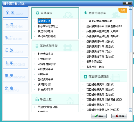The width and height of the screenshot is (134, 122).
Task: Choose 花篮螺栓悬挑架(盘扣式) item
Action: coord(100,94)
